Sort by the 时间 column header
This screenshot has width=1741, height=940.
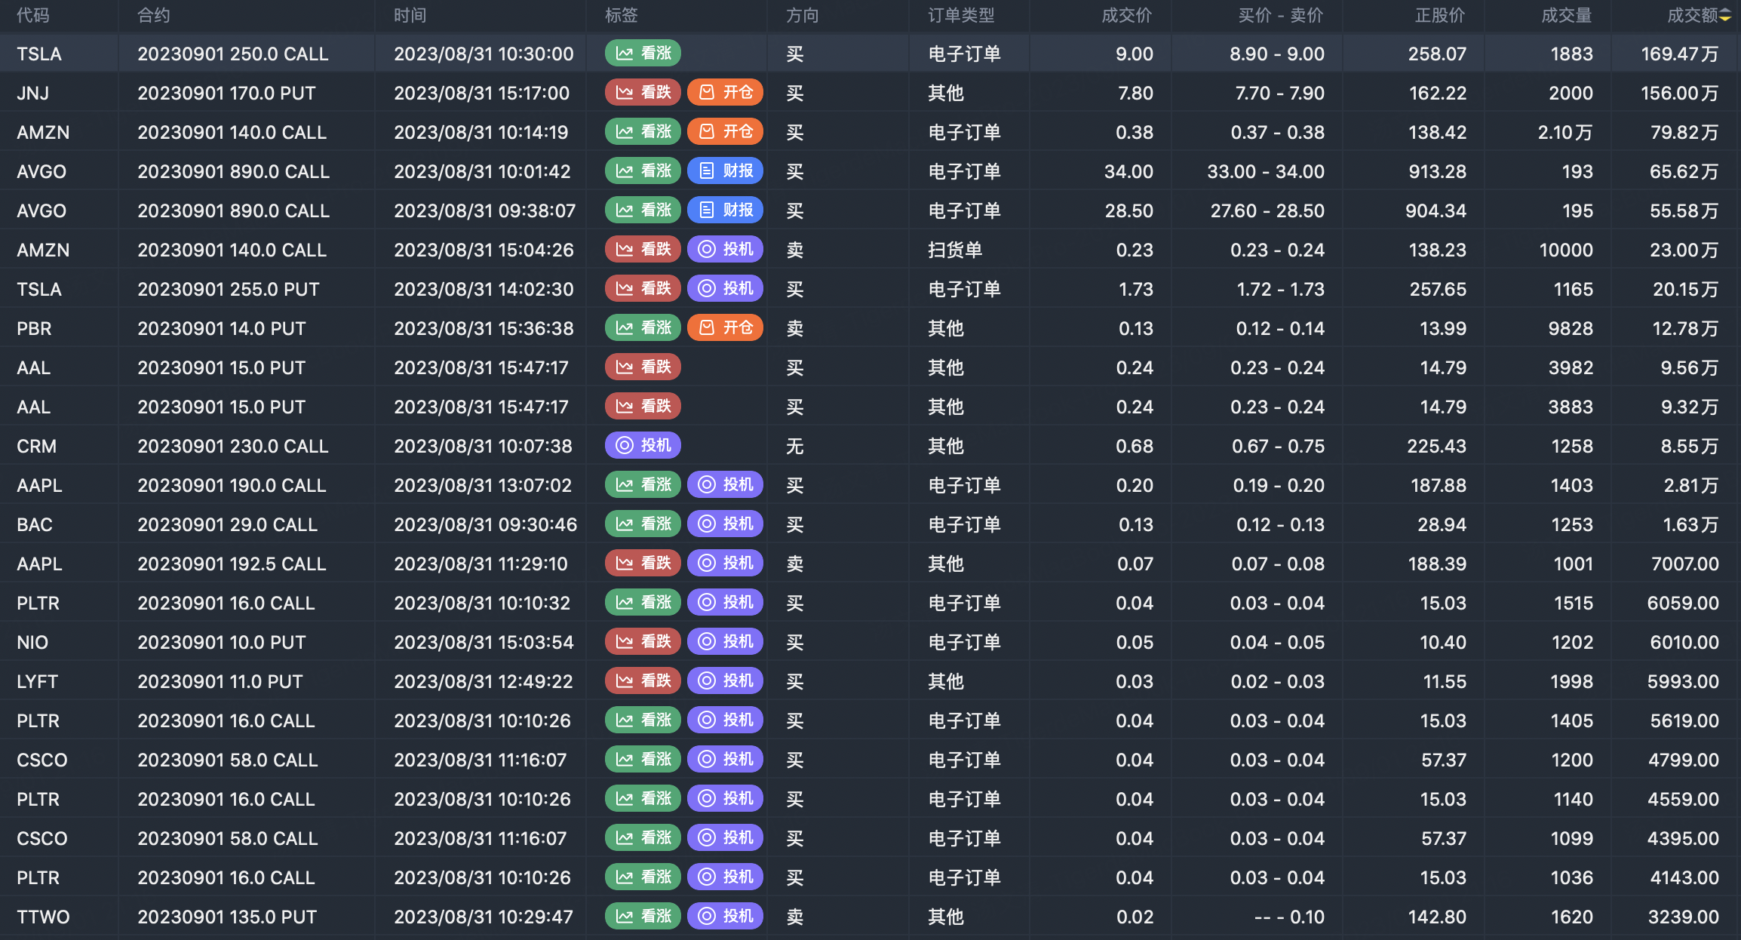410,16
